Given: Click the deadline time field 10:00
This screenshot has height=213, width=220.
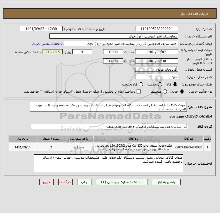Looking at the screenshot, I should [113, 52].
